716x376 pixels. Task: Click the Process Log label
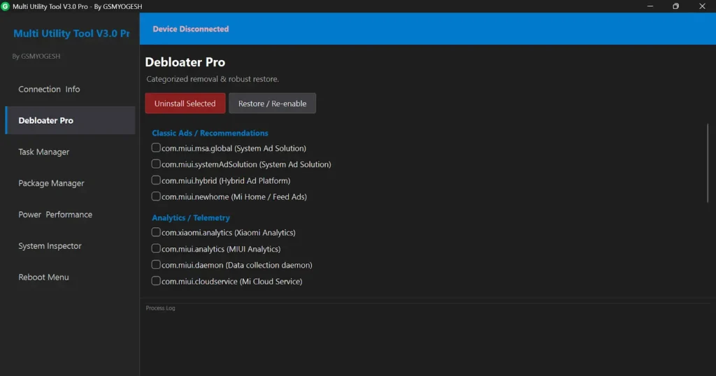coord(160,308)
